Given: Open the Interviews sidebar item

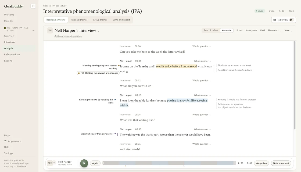Looking at the screenshot, I should point(10,42).
